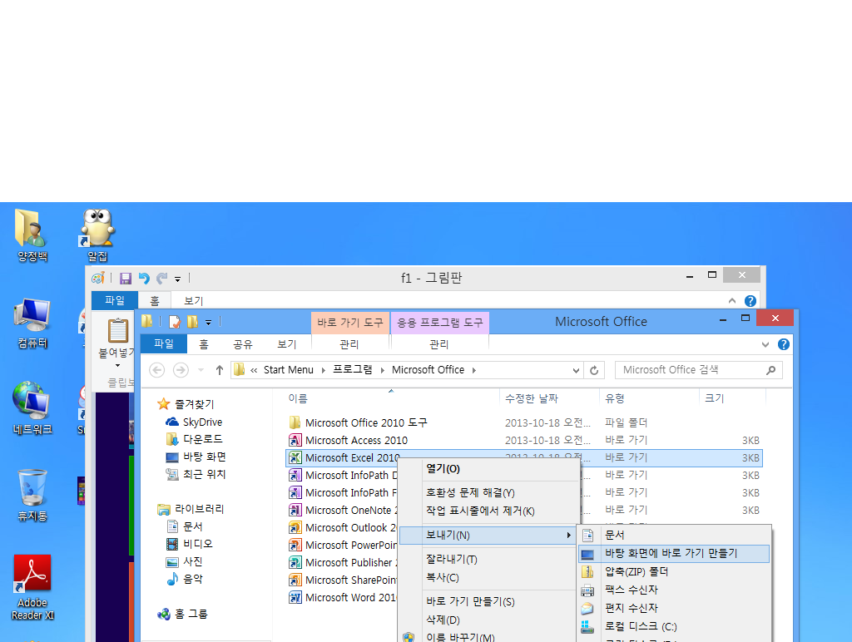Expand the Explorer ribbon with the chevron
Image resolution: width=852 pixels, height=642 pixels.
(x=765, y=344)
